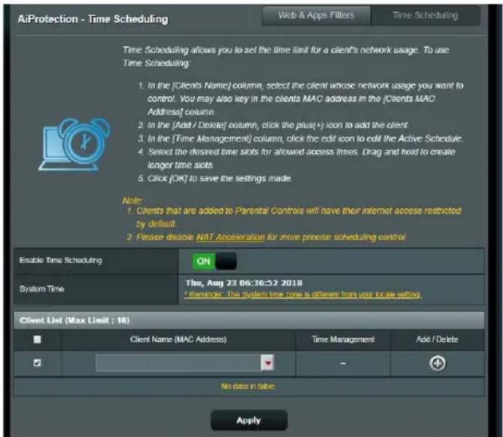Click the NAT Acceleration link
Viewport: 503px width, 437px height.
point(230,237)
